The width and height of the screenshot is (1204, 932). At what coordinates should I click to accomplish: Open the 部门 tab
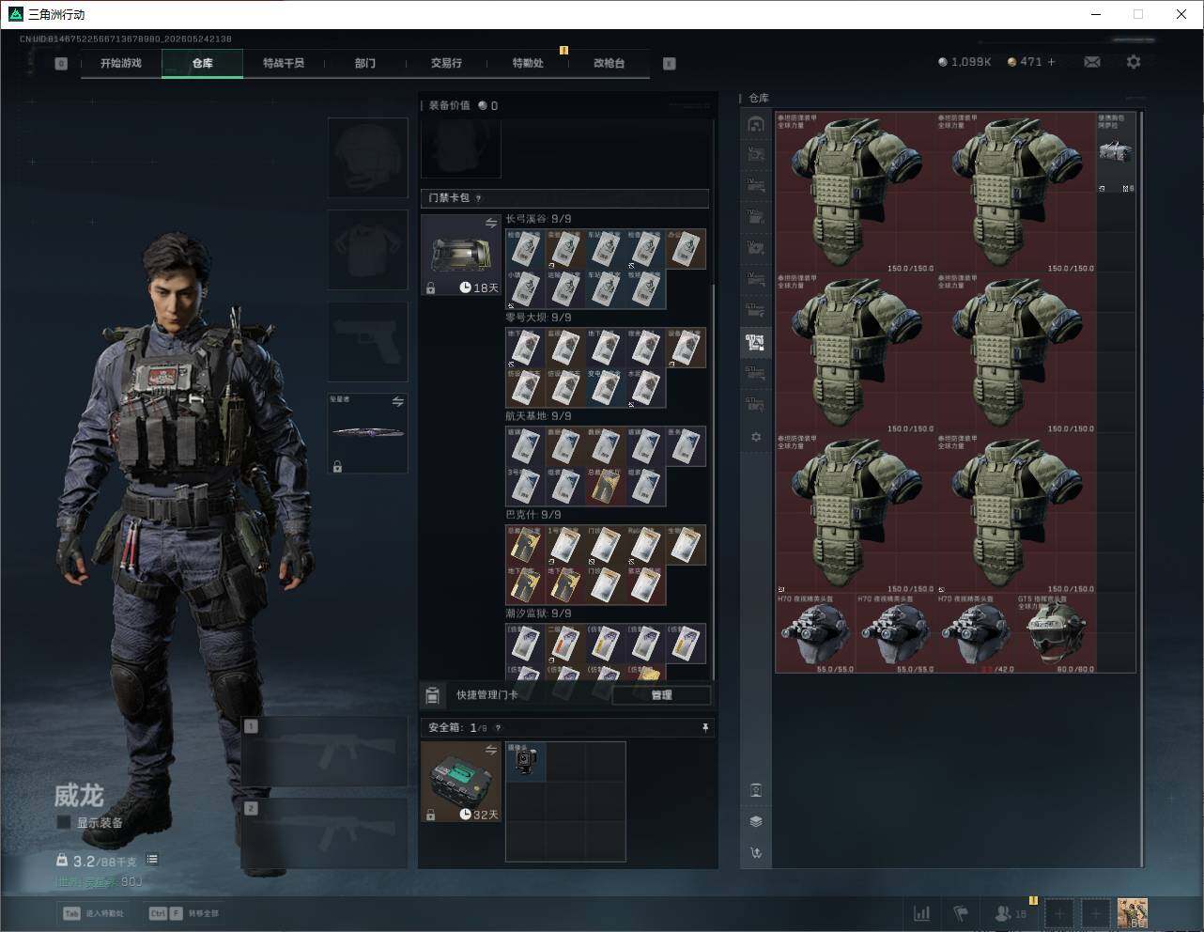click(365, 63)
